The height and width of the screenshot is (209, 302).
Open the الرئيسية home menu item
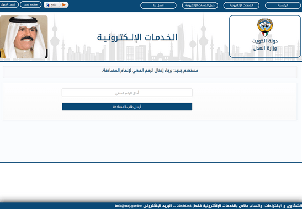[x=283, y=6]
